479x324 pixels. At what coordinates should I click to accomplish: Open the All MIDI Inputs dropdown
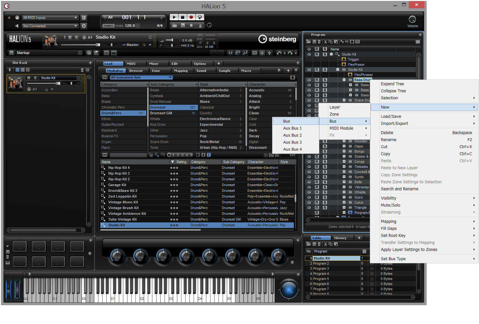click(x=50, y=18)
